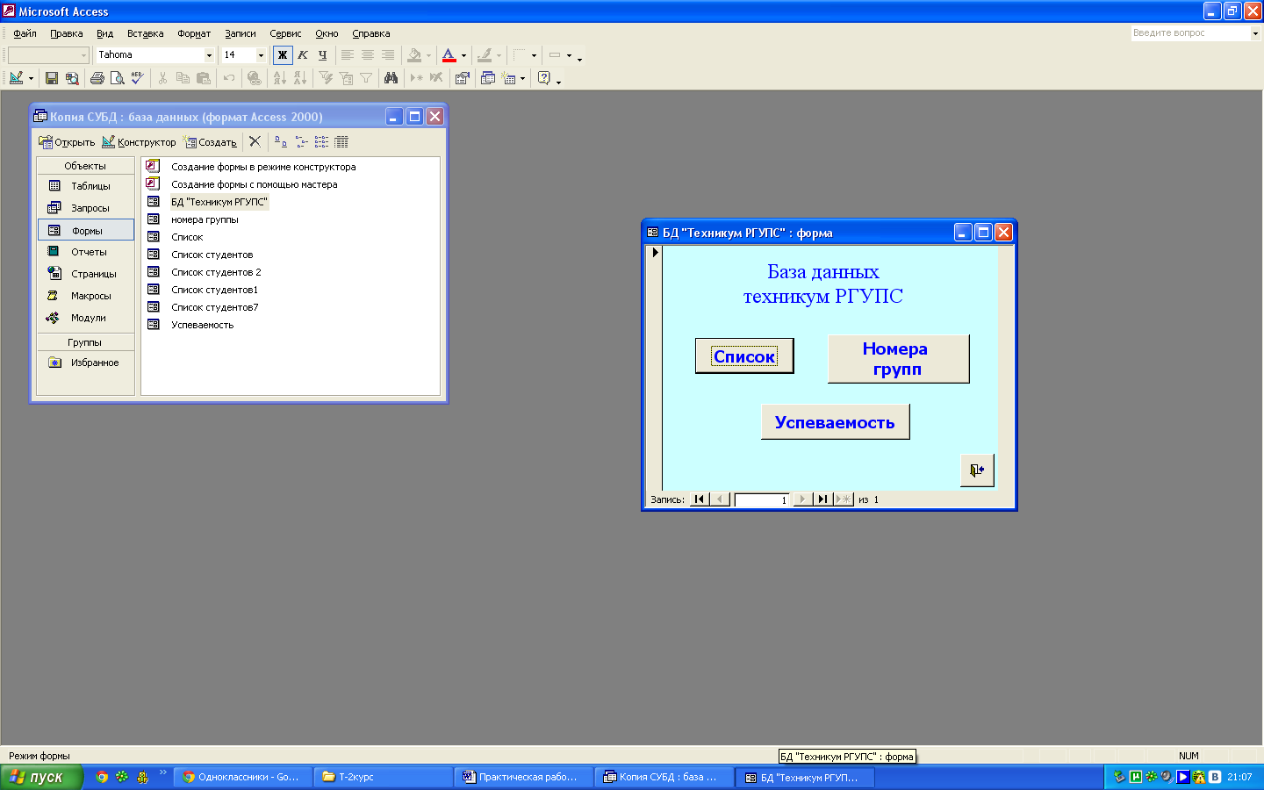1264x790 pixels.
Task: Open the Tahoma font name dropdown
Action: 209,55
